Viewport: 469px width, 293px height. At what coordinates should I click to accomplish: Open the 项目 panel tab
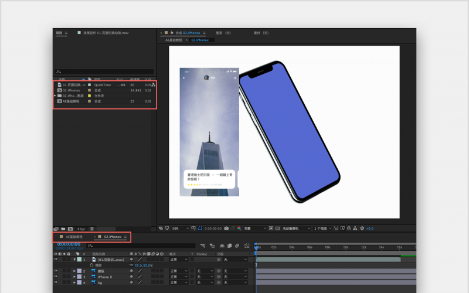point(59,33)
